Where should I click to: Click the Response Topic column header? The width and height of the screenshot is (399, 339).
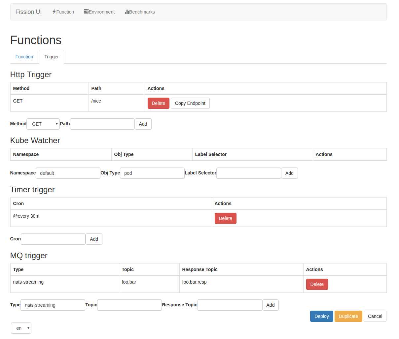pos(241,269)
